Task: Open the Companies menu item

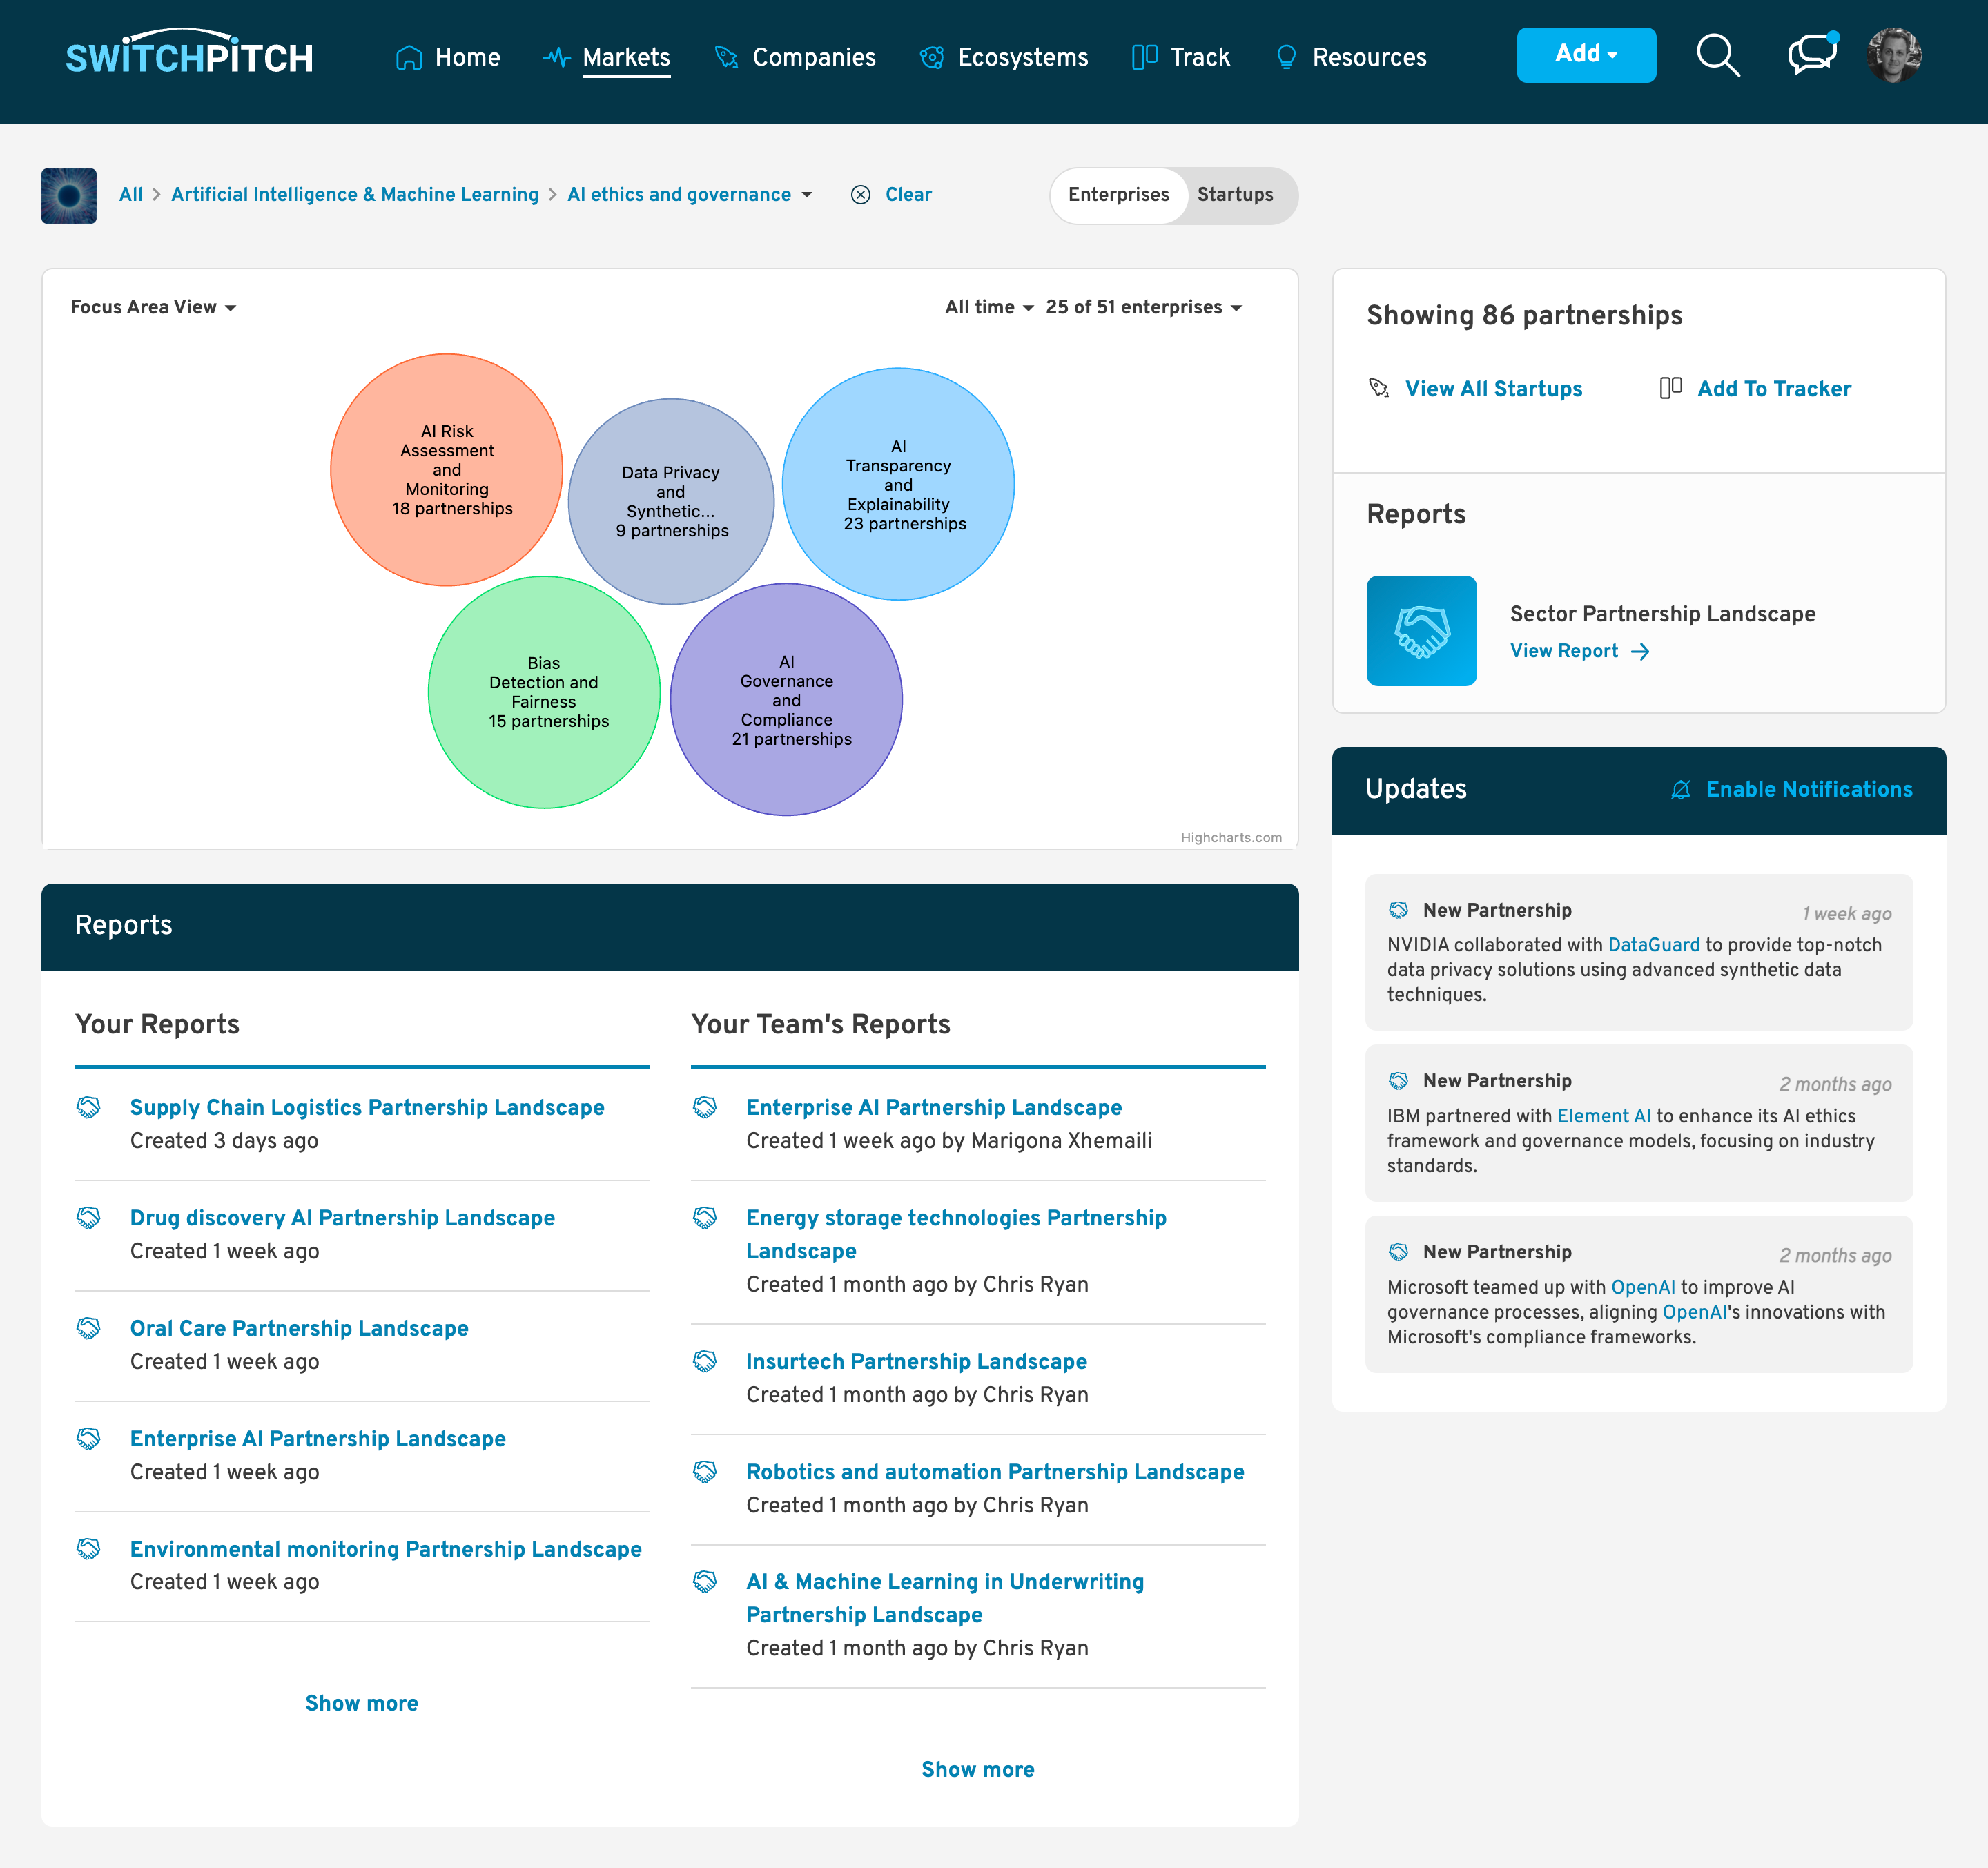Action: [795, 57]
